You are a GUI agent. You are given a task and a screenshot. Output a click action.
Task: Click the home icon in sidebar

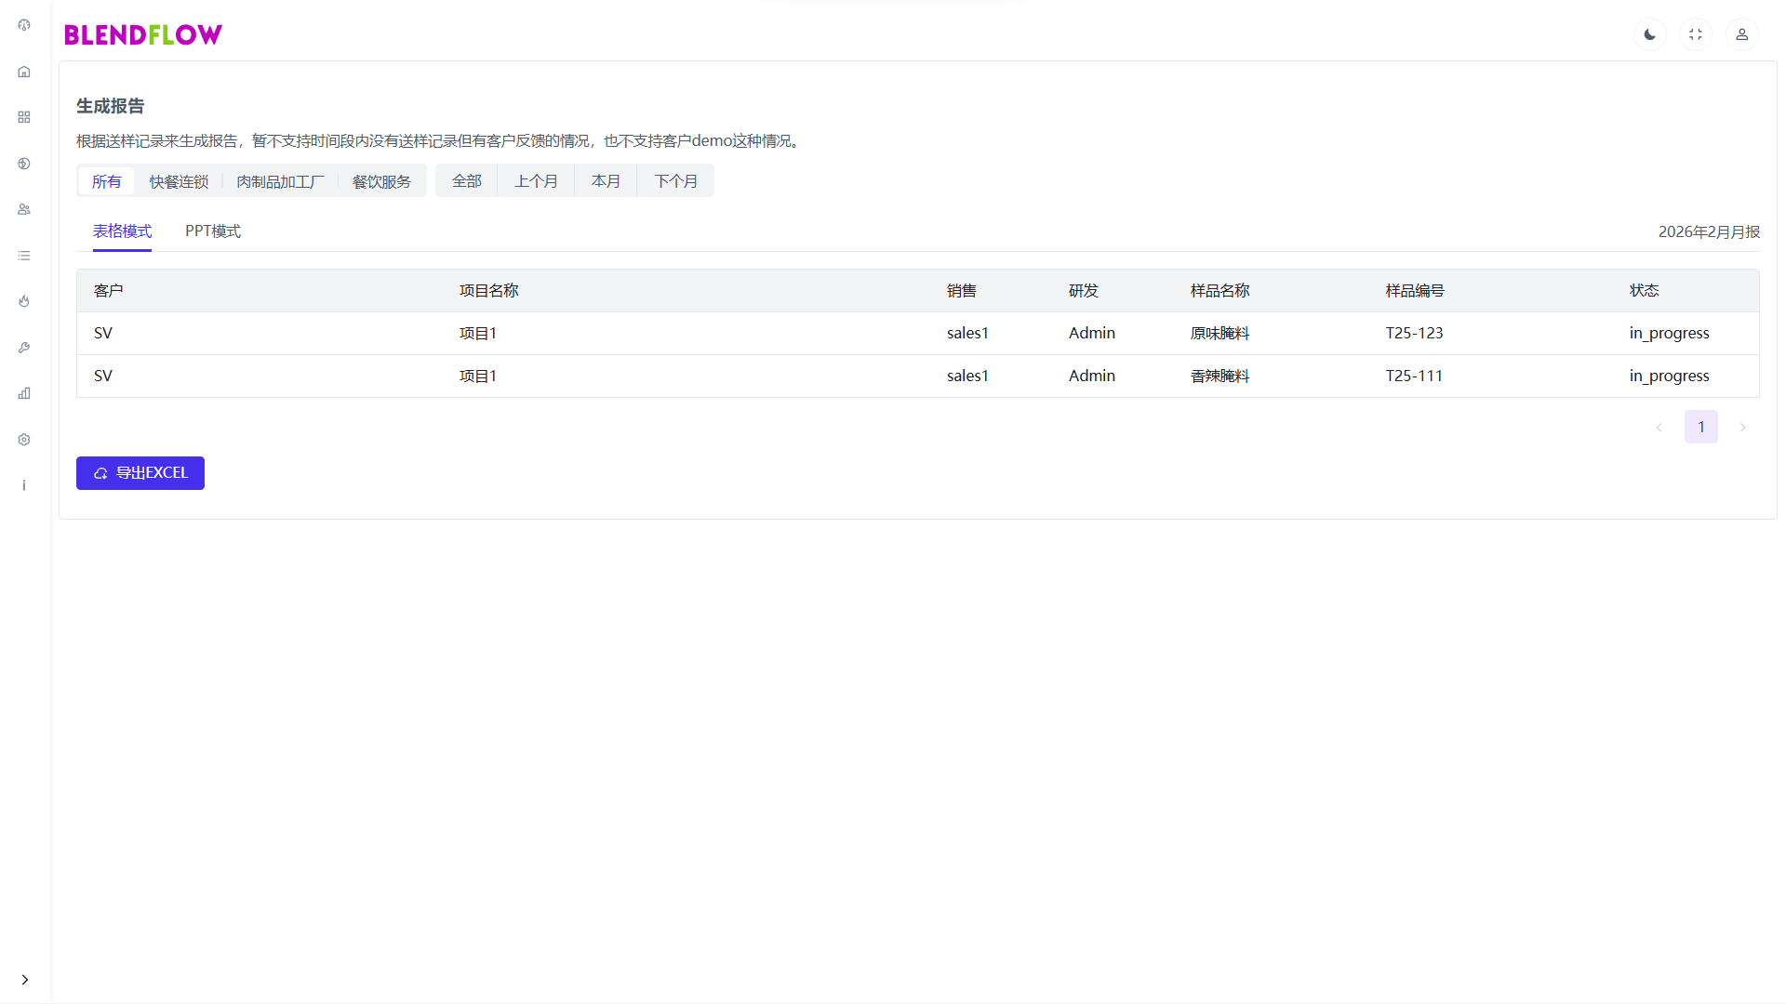click(x=24, y=72)
